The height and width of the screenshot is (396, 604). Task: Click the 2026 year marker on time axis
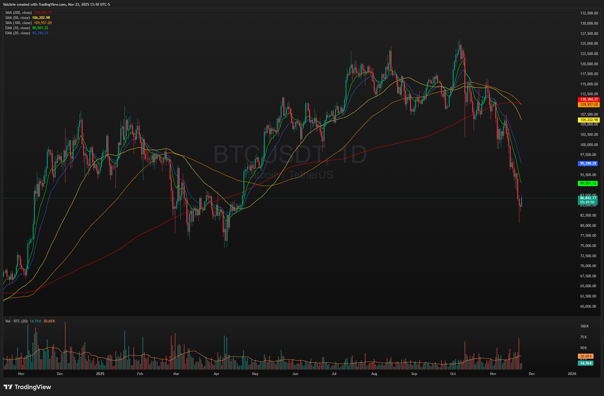pyautogui.click(x=572, y=374)
